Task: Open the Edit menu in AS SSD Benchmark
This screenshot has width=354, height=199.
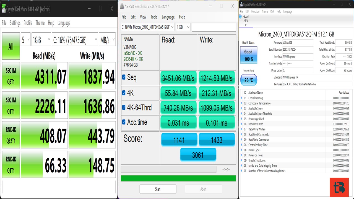Action: click(133, 17)
